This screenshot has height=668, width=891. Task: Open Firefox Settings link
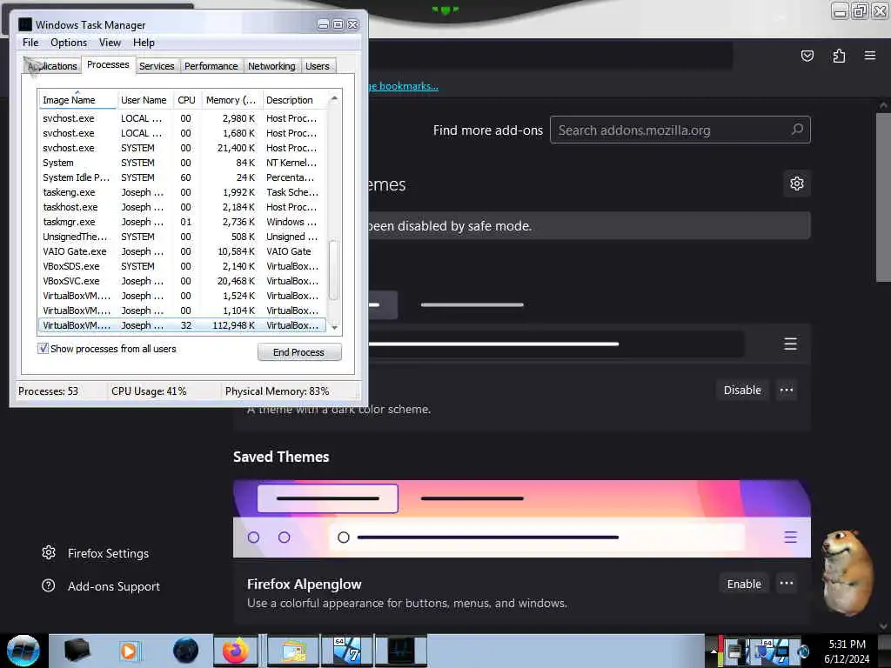pos(108,552)
